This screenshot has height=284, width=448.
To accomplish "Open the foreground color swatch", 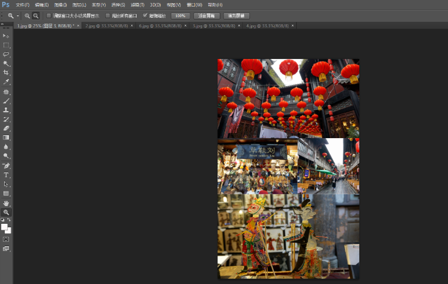I will coord(4,227).
